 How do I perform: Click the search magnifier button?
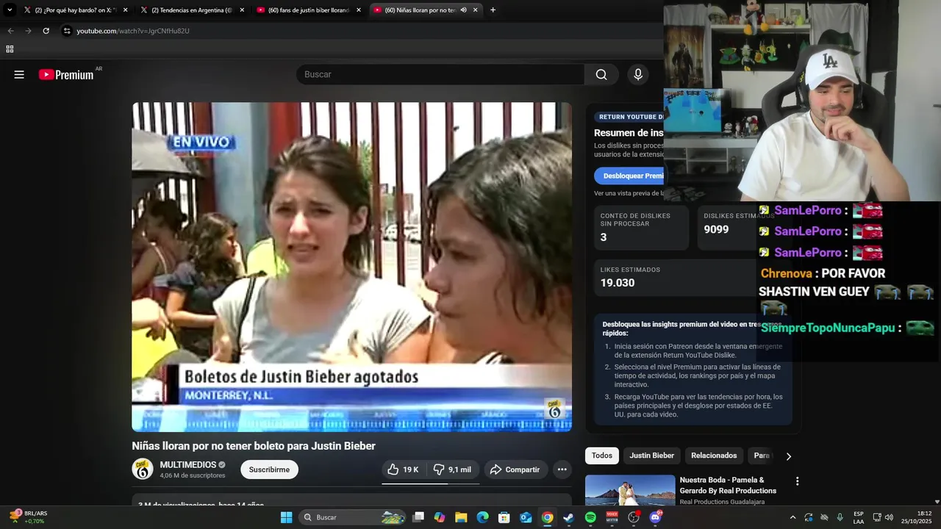[x=601, y=74]
